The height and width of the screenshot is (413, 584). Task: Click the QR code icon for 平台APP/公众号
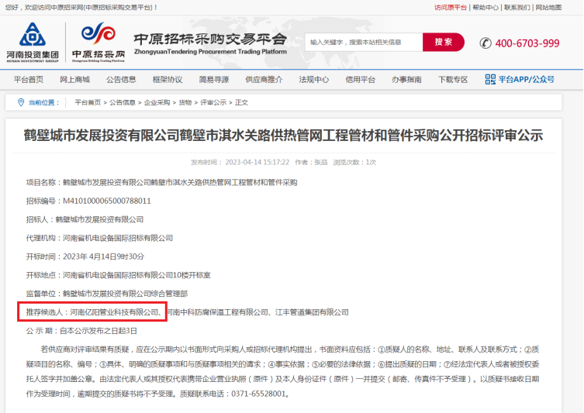pos(490,79)
